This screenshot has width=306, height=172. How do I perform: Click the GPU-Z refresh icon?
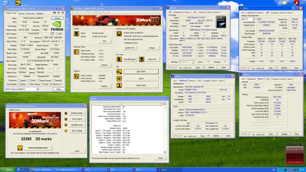[59, 13]
